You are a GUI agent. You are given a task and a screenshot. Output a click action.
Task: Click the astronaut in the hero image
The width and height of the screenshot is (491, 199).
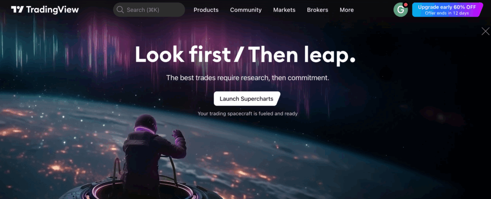point(153,153)
